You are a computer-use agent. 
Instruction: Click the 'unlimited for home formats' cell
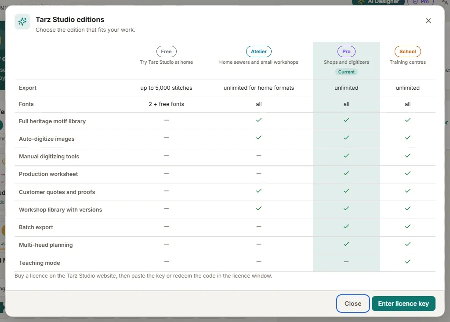coord(258,88)
